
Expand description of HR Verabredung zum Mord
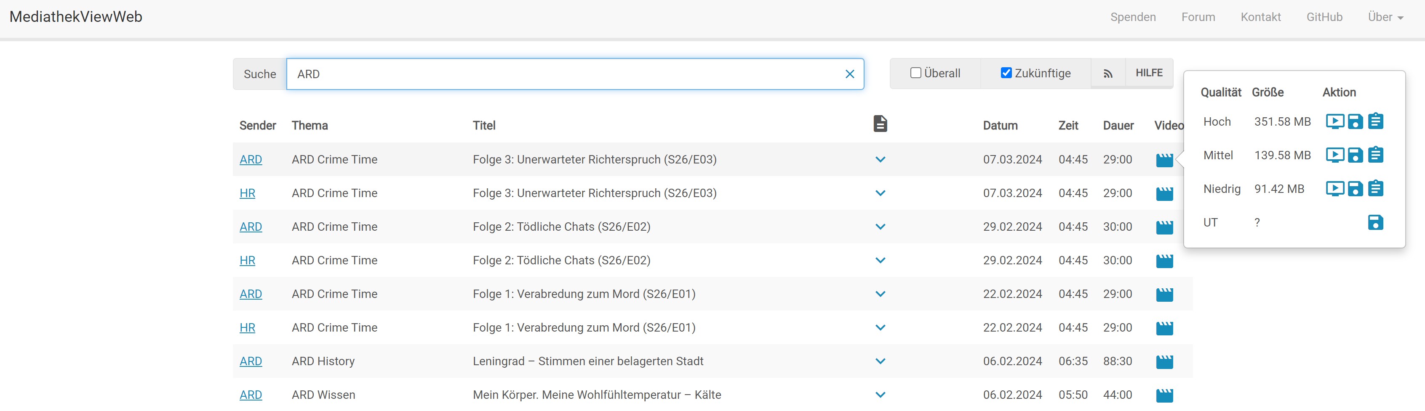pyautogui.click(x=880, y=328)
